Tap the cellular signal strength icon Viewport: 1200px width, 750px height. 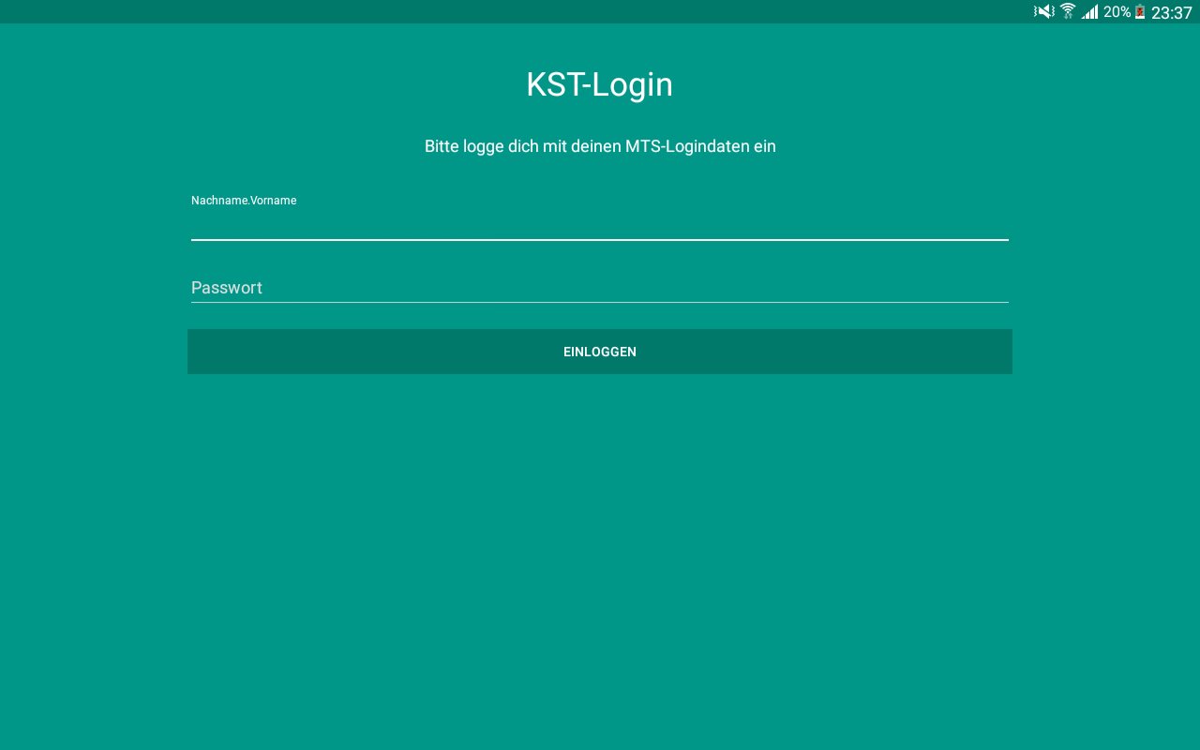pyautogui.click(x=1088, y=12)
